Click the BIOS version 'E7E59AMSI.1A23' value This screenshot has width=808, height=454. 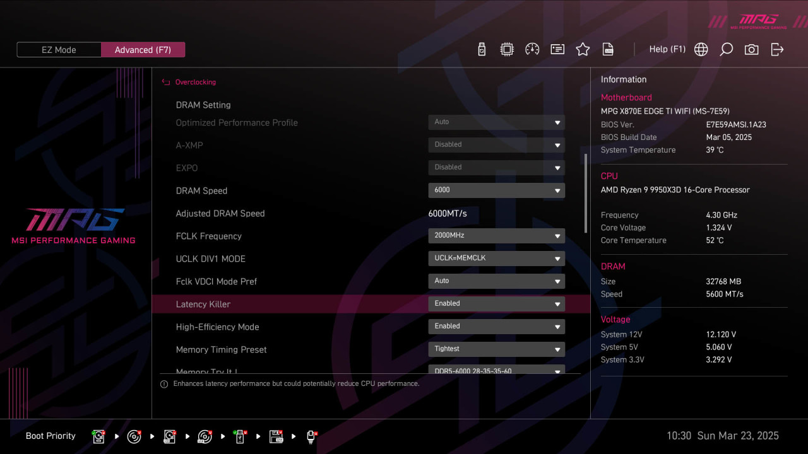(x=736, y=125)
